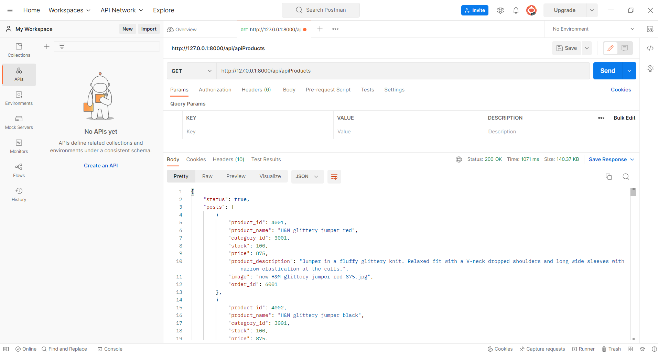Image resolution: width=658 pixels, height=353 pixels.
Task: Toggle line wrapping in response viewer
Action: (334, 176)
